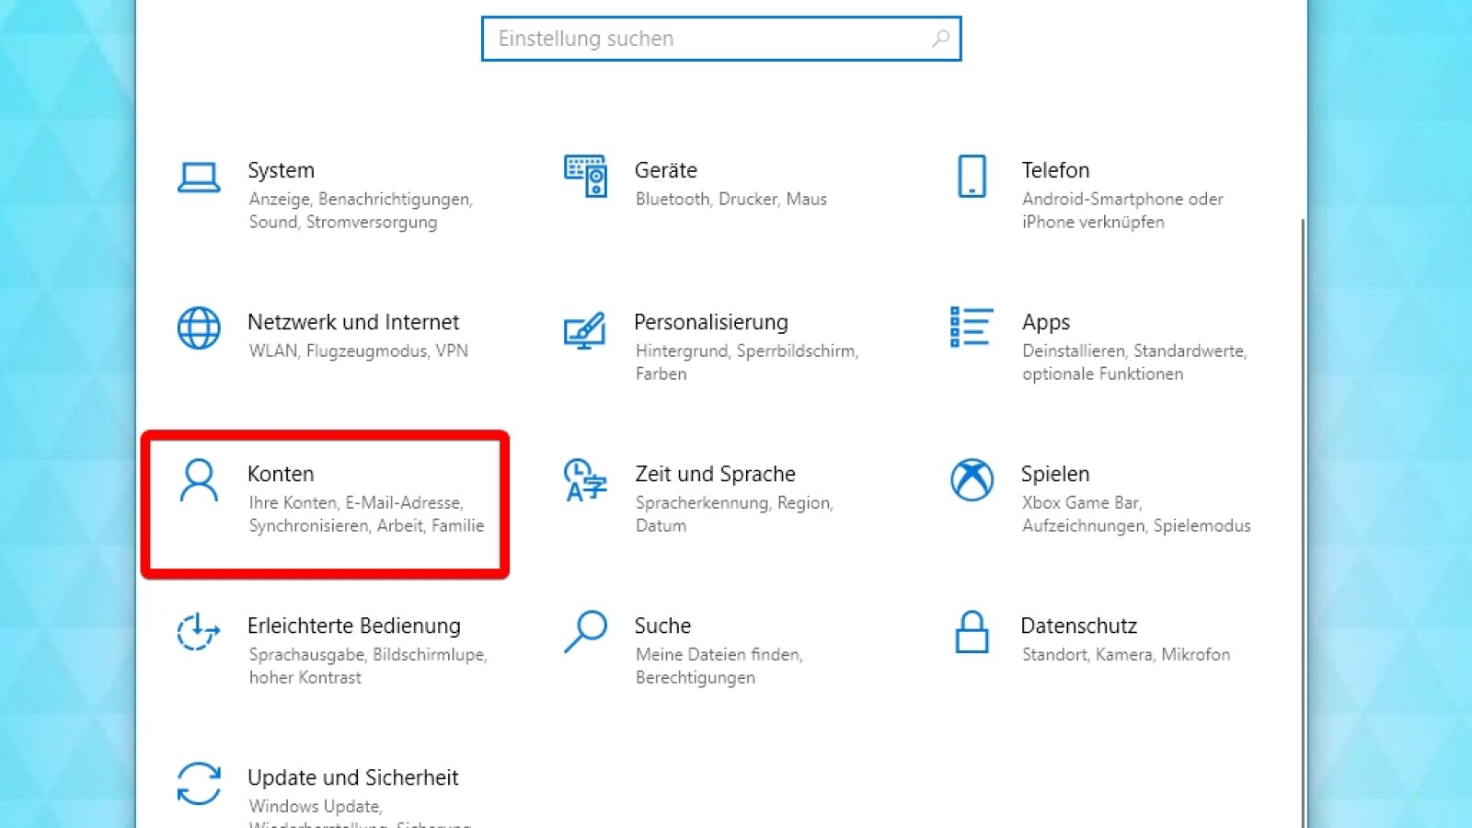Go to the Update und Sicherheit title

[x=352, y=777]
